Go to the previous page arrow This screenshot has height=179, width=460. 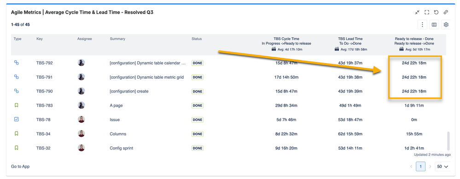pyautogui.click(x=411, y=167)
